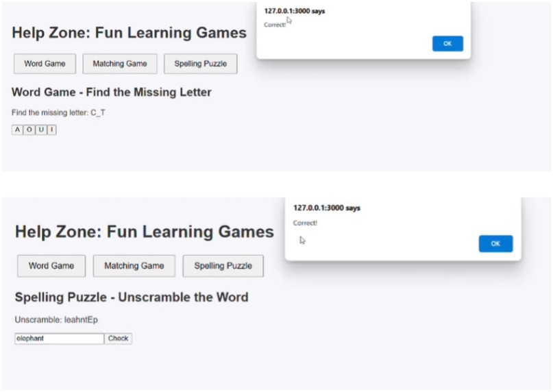This screenshot has width=553, height=392.
Task: Click the 'Find the missing letter: C_T' prompt
Action: click(x=58, y=112)
